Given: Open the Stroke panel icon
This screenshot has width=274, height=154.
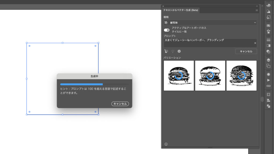Looking at the screenshot, I should [x=268, y=39].
